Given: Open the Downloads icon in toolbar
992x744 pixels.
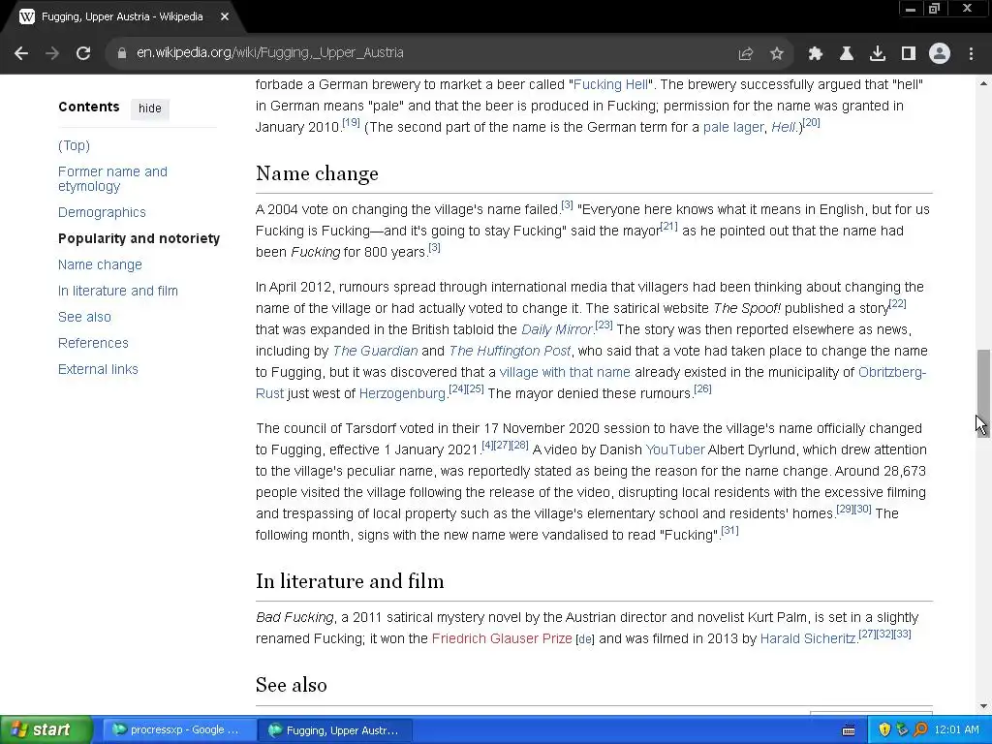Looking at the screenshot, I should point(878,54).
